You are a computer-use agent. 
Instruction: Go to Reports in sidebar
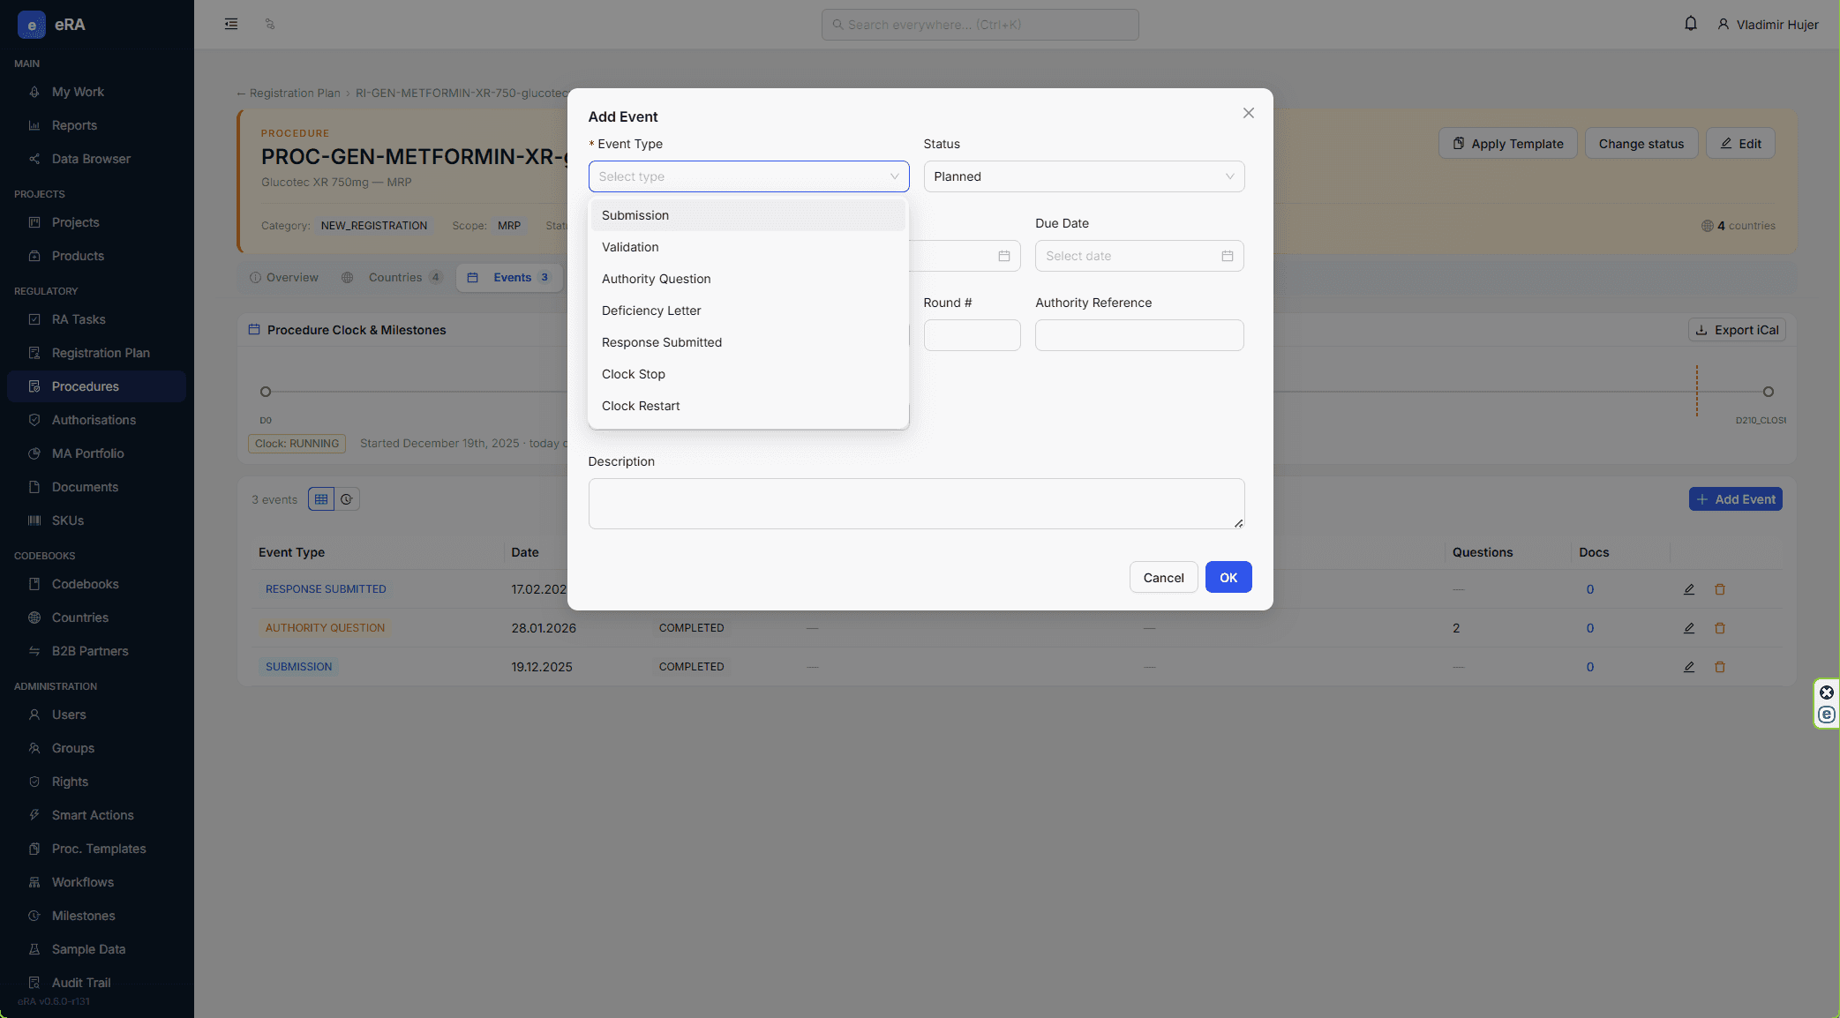[x=96, y=125]
